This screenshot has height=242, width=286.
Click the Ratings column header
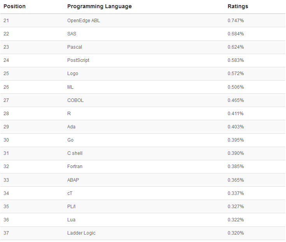tap(238, 6)
